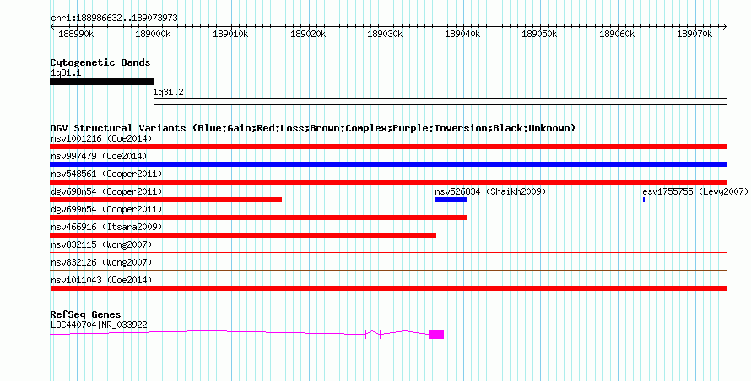This screenshot has width=751, height=381.
Task: Click the nsv466916 (Itsara2009) label
Action: [x=106, y=227]
